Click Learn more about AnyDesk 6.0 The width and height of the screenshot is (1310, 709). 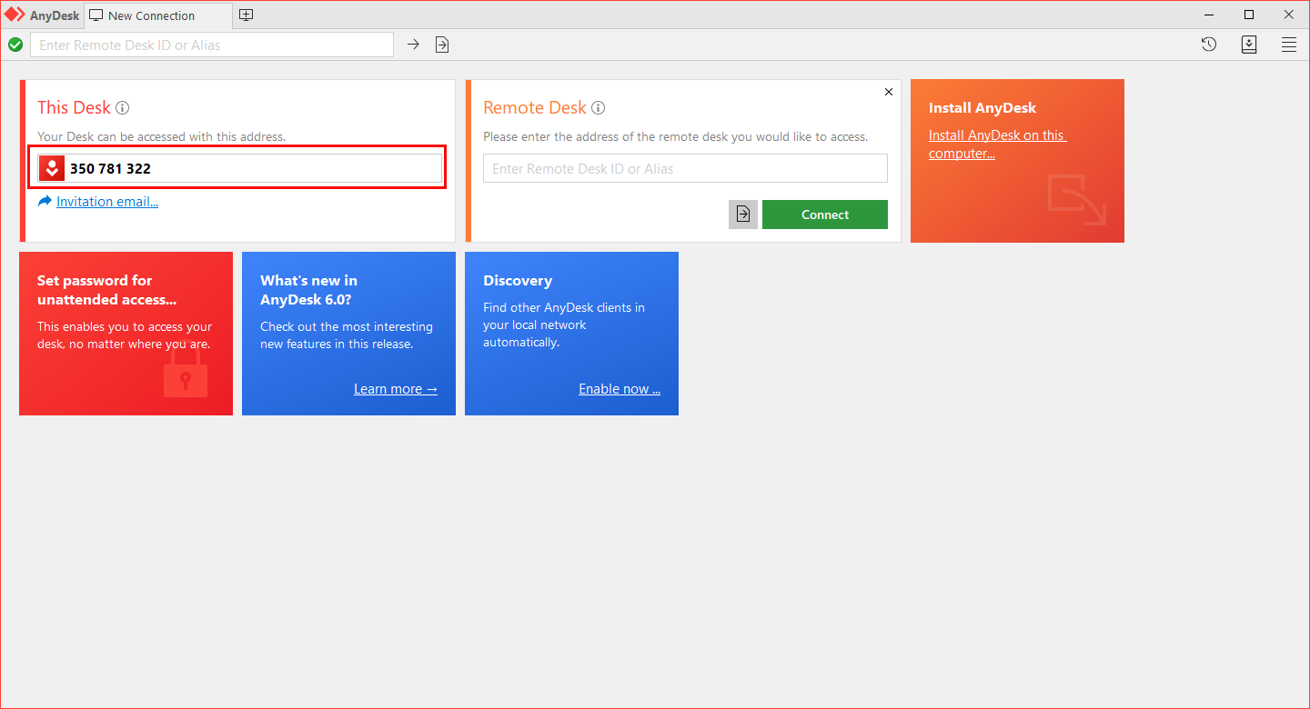click(x=395, y=389)
